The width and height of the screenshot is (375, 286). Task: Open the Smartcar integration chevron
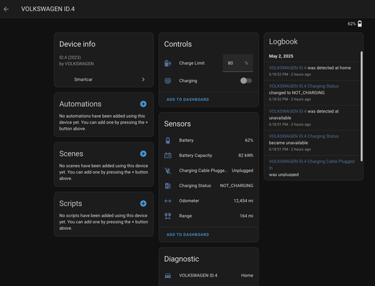click(143, 79)
